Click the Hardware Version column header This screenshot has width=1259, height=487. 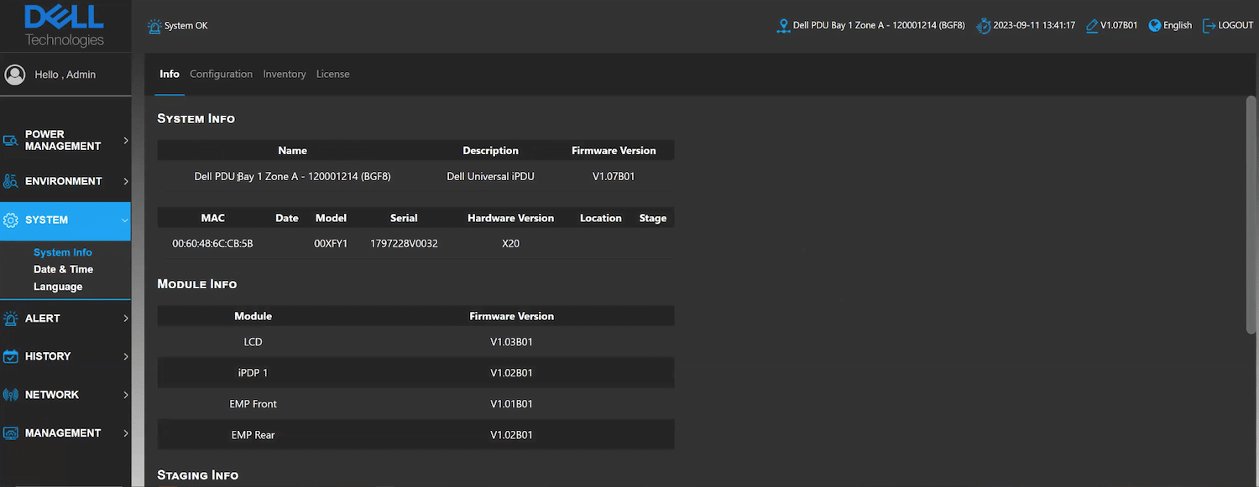click(x=510, y=218)
